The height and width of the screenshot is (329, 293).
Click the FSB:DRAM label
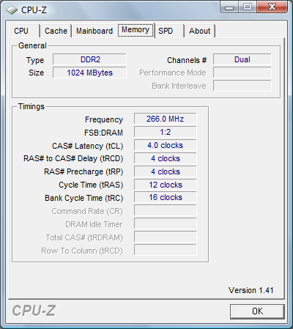coord(103,133)
